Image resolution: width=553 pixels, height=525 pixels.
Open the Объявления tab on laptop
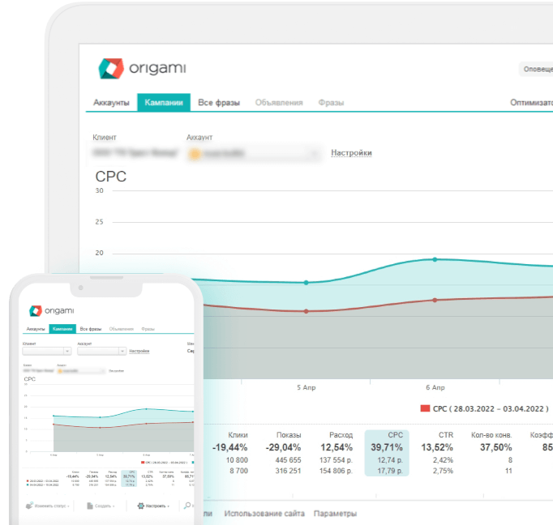(x=279, y=103)
